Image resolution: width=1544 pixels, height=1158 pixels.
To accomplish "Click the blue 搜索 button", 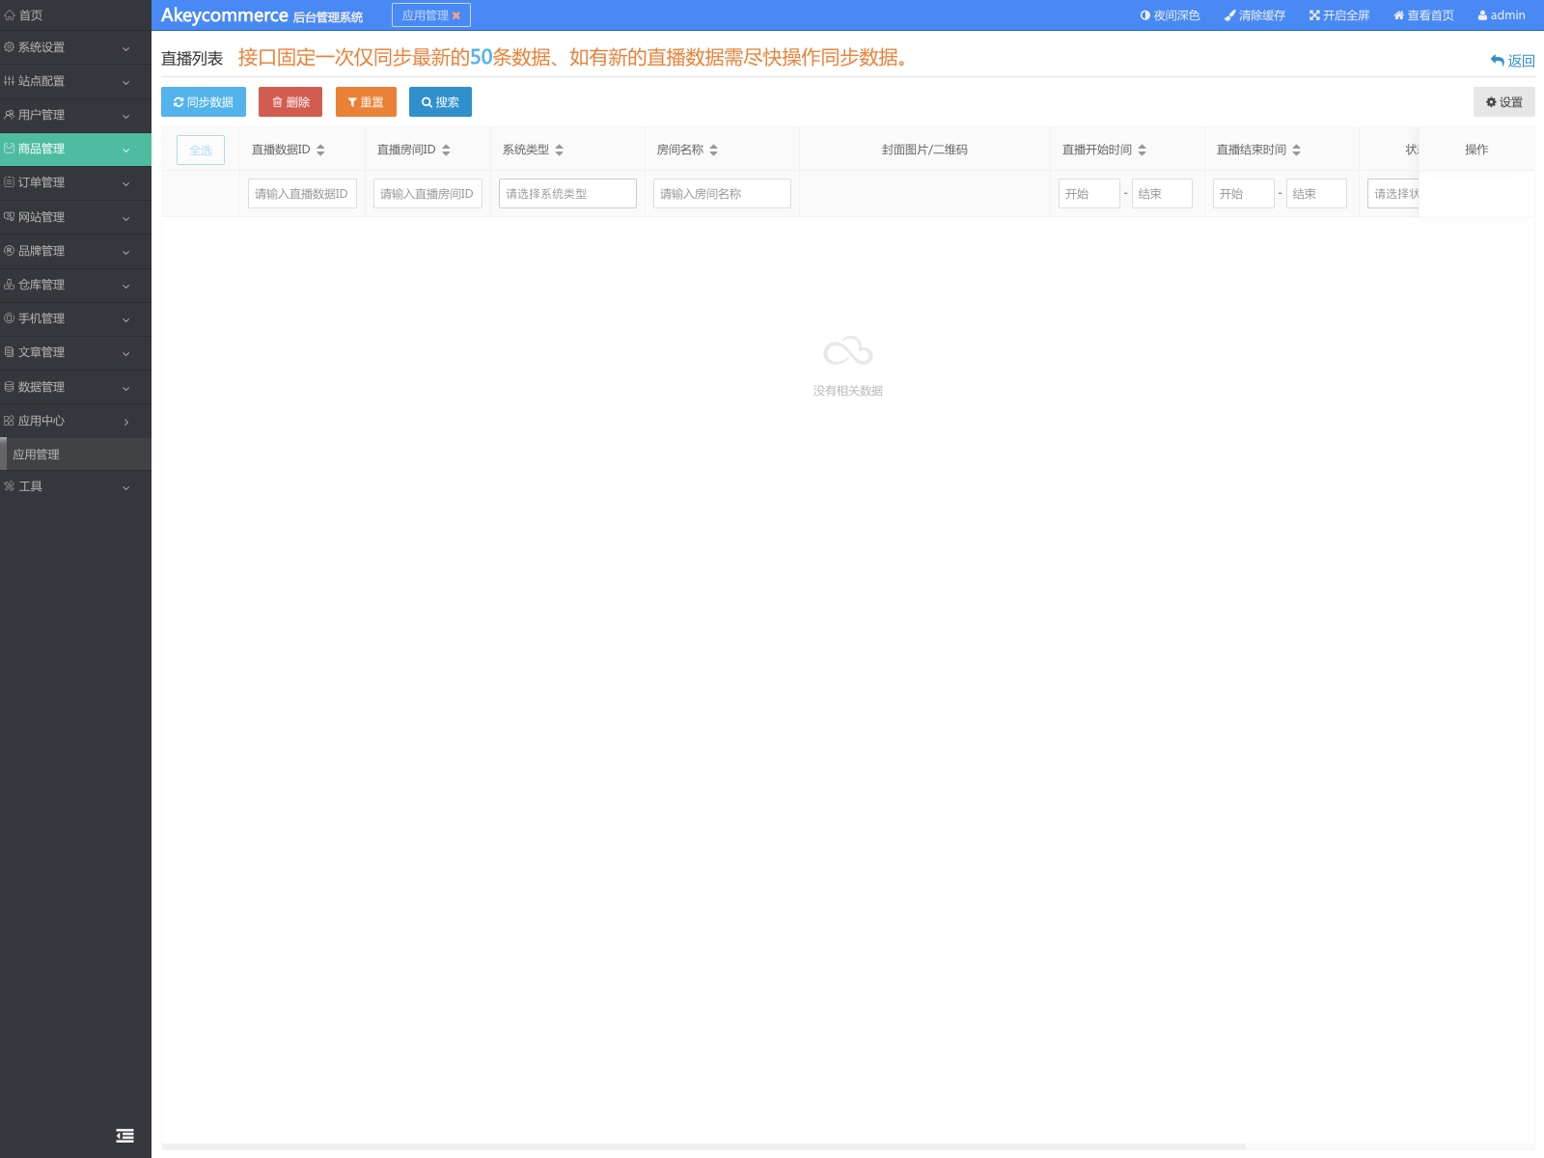I will tap(440, 101).
